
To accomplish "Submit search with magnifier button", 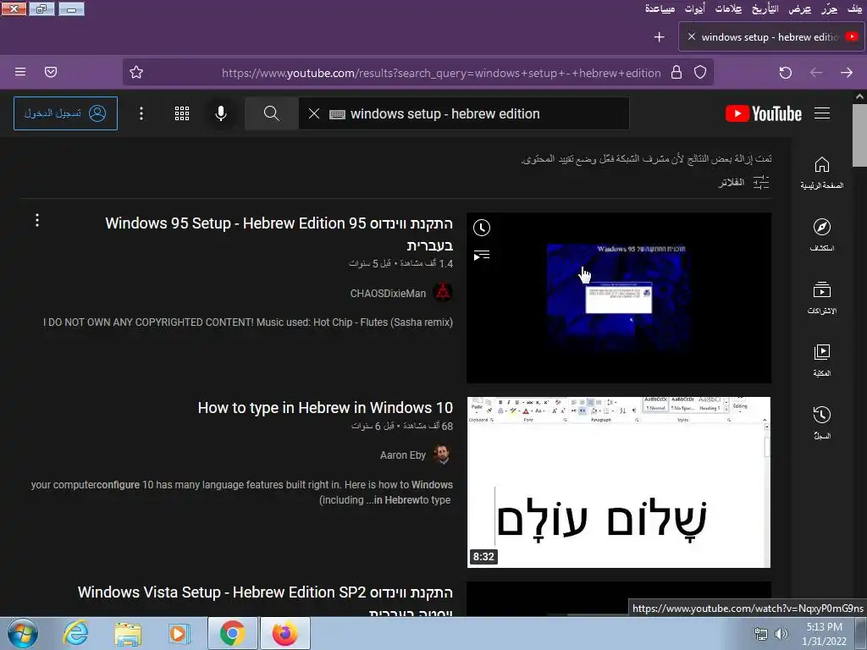I will (x=272, y=113).
